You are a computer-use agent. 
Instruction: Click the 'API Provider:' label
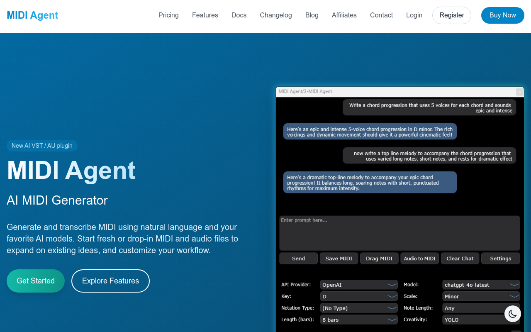(296, 285)
